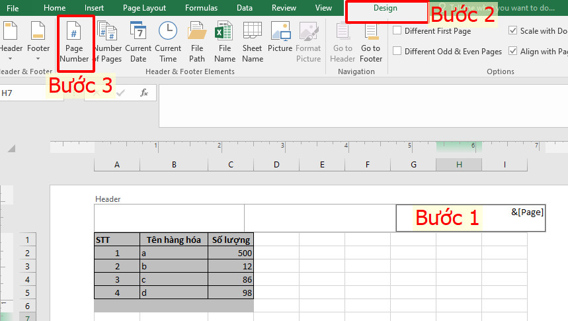The width and height of the screenshot is (568, 321).
Task: Click the center header section box
Action: pos(320,218)
